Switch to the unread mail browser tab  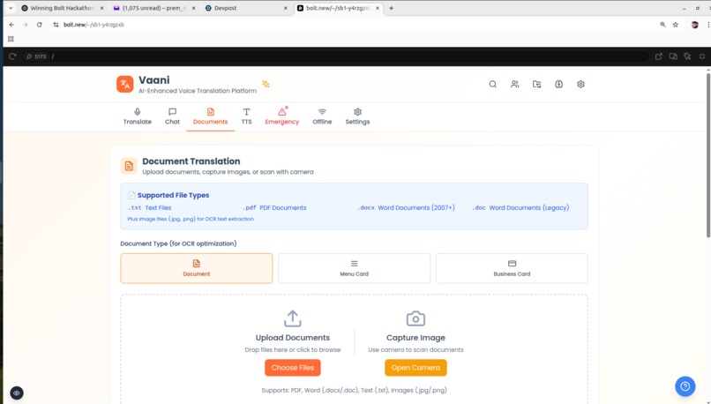(x=154, y=8)
